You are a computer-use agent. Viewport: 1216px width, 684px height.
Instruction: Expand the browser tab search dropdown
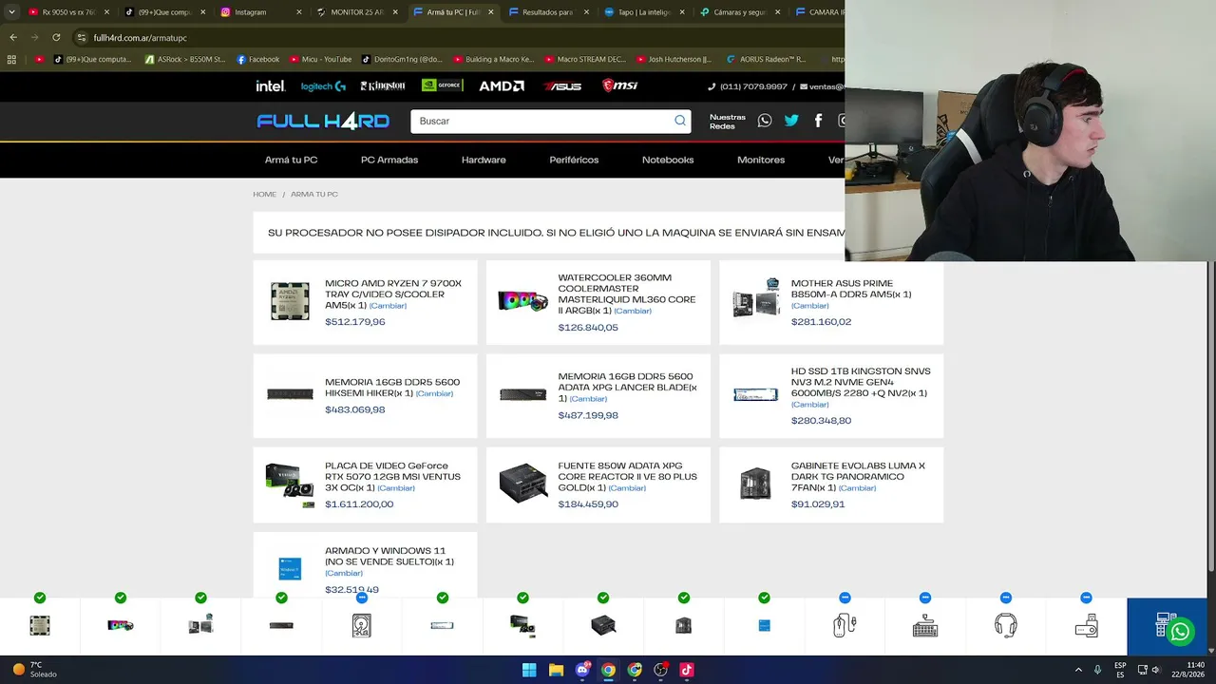[x=11, y=12]
